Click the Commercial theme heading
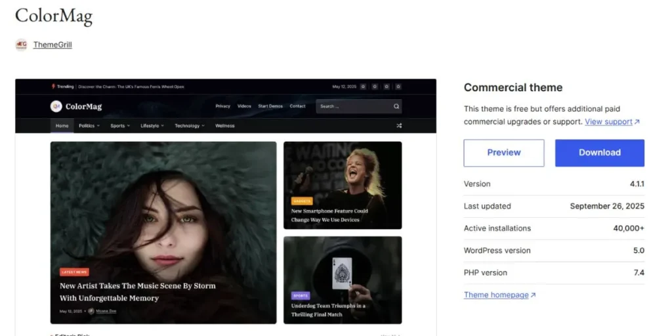Image resolution: width=672 pixels, height=336 pixels. click(513, 87)
